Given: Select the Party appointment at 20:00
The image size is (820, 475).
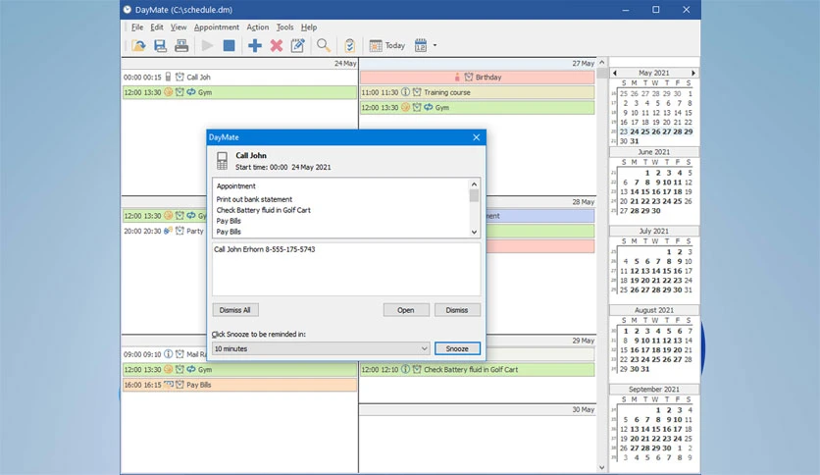Looking at the screenshot, I should (165, 231).
